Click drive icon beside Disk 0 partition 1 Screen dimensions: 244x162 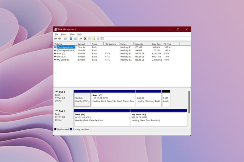click(55, 47)
